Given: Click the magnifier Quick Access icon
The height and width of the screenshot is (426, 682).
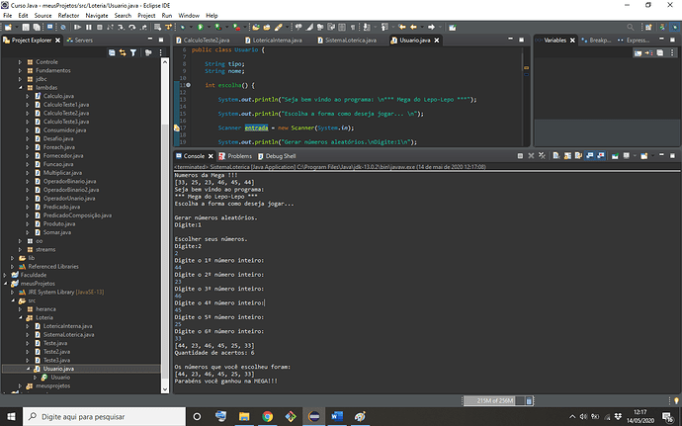Looking at the screenshot, I should tap(630, 28).
